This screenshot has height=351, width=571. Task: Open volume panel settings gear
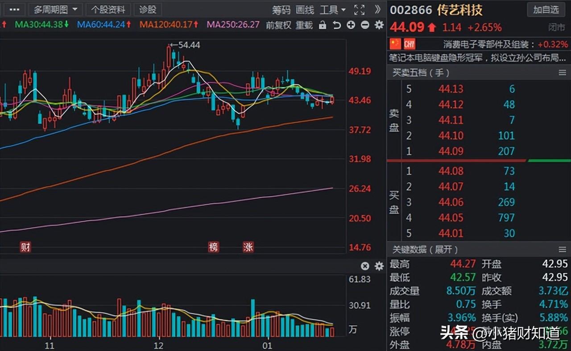pyautogui.click(x=379, y=266)
